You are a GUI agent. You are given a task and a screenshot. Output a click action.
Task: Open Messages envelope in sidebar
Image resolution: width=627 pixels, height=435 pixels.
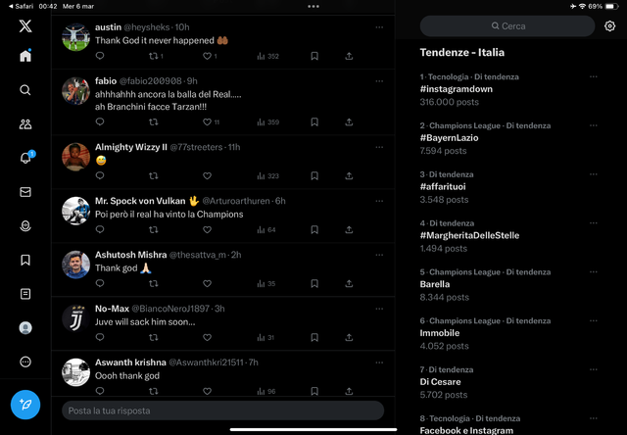[25, 192]
